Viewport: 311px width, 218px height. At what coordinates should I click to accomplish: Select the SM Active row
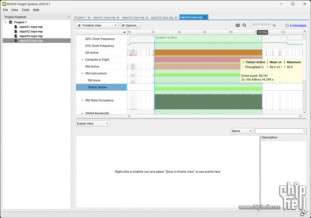coord(101,67)
